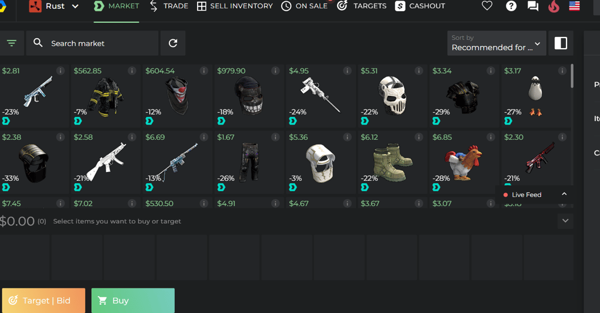Click the $7.02 price label

83,203
